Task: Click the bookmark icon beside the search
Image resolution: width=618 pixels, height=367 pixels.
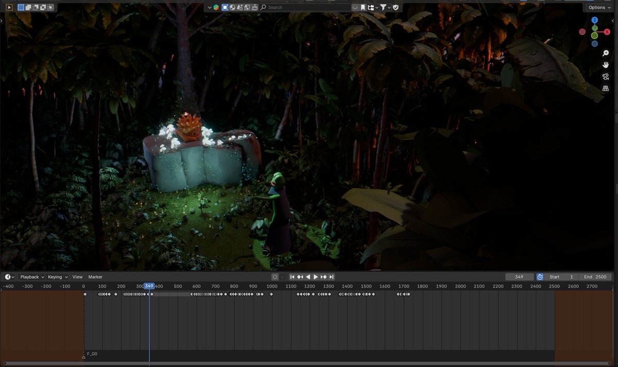Action: pos(363,7)
